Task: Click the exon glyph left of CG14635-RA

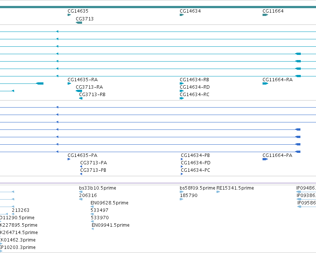Action: 40,83
